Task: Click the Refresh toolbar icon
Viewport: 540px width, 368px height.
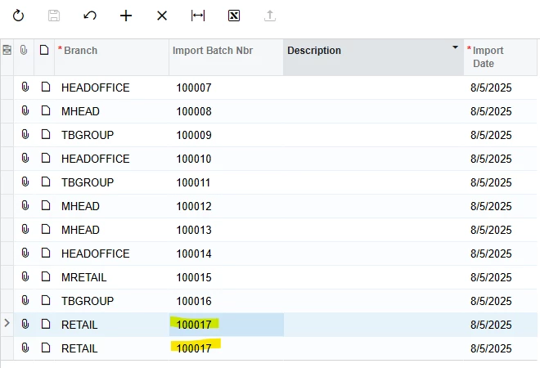Action: [x=18, y=16]
